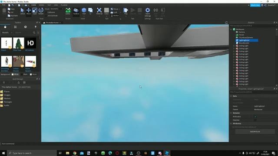Open the Images folder in Asset Manager
The width and height of the screenshot is (278, 156).
click(x=6, y=95)
